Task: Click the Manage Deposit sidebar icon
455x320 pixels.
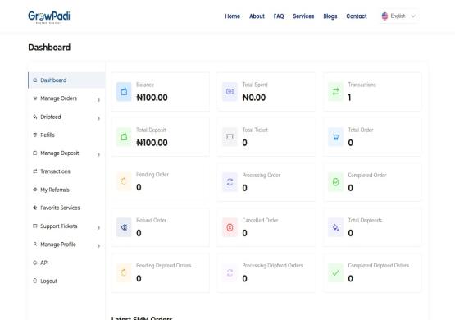Action: [35, 153]
